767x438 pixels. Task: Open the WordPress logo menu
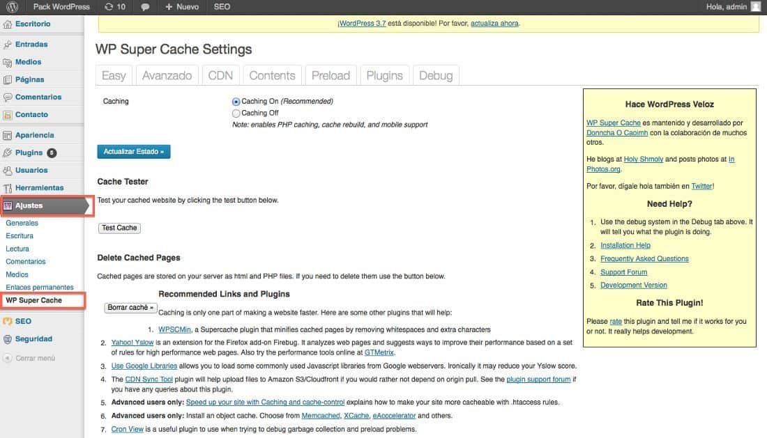point(13,6)
